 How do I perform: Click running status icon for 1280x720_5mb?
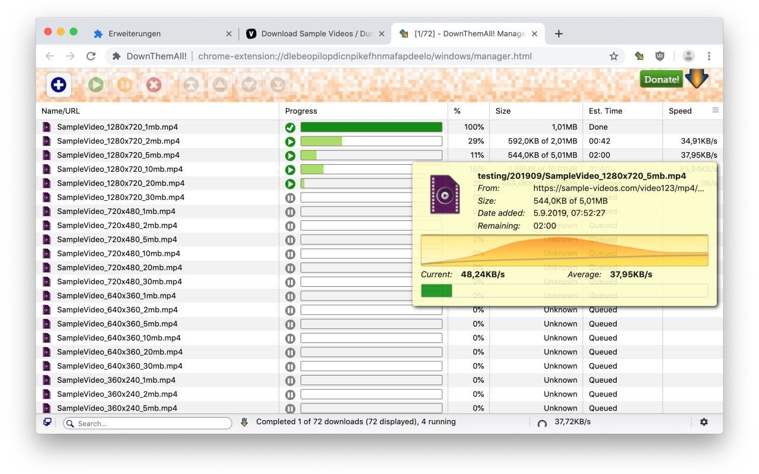290,156
